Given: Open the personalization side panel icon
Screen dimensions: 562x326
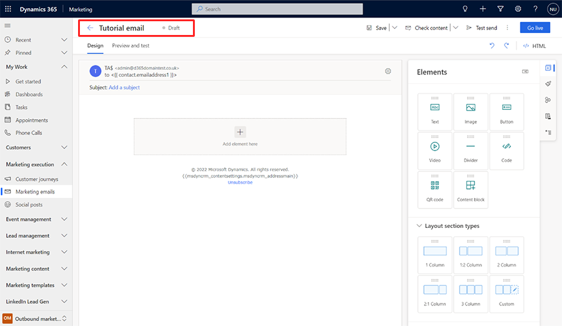Looking at the screenshot, I should pos(548,100).
